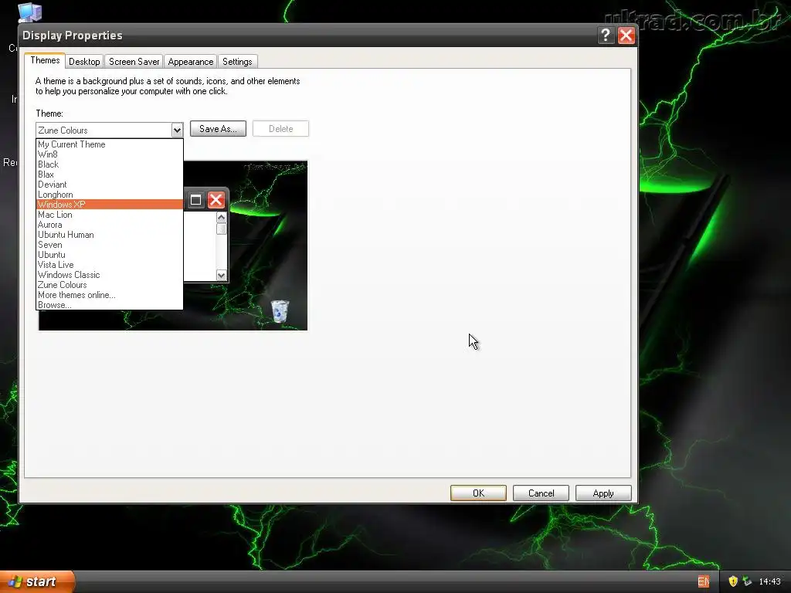Click the preview scrollbar down arrow

pyautogui.click(x=222, y=276)
